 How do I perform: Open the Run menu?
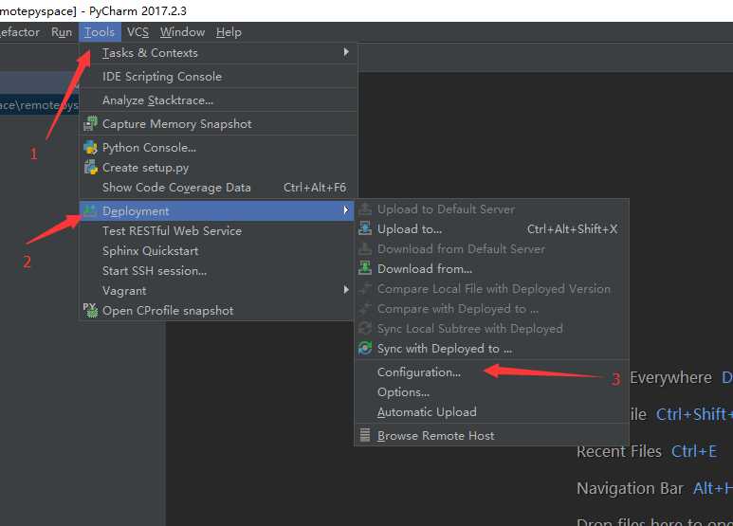click(62, 32)
